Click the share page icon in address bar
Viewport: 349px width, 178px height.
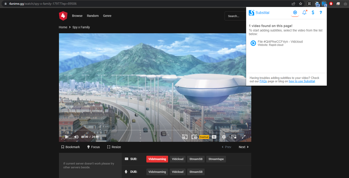click(293, 3)
